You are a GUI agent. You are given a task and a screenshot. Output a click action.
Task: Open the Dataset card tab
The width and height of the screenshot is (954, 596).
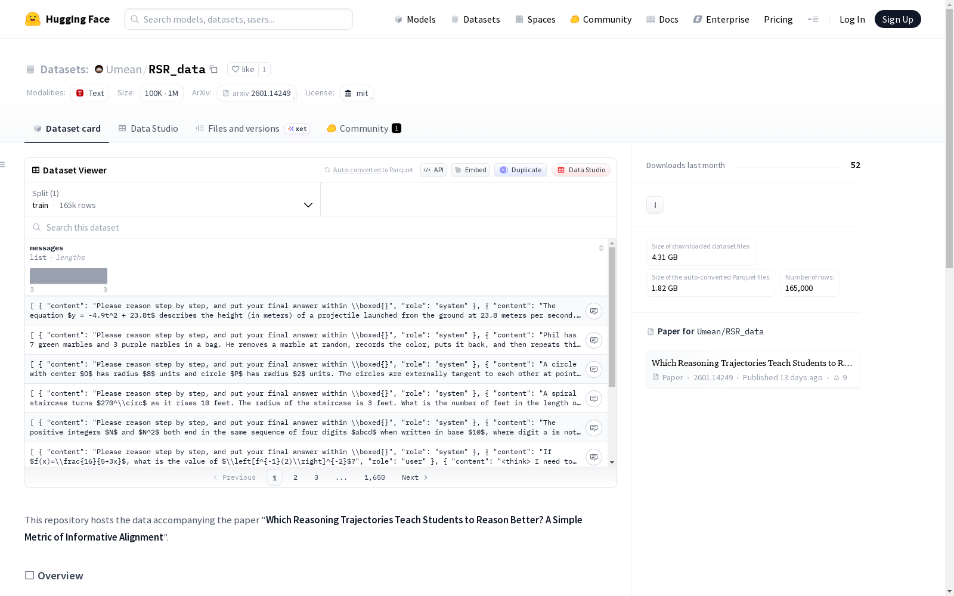tap(67, 129)
